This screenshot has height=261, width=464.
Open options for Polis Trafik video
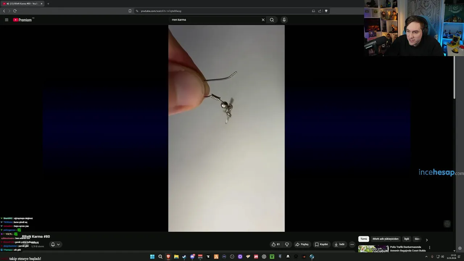[430, 248]
